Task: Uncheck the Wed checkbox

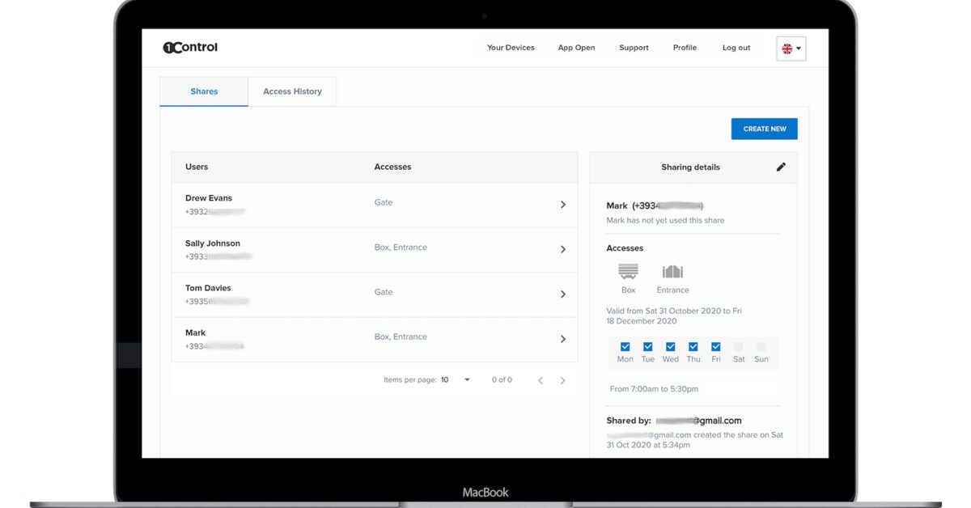Action: 670,347
